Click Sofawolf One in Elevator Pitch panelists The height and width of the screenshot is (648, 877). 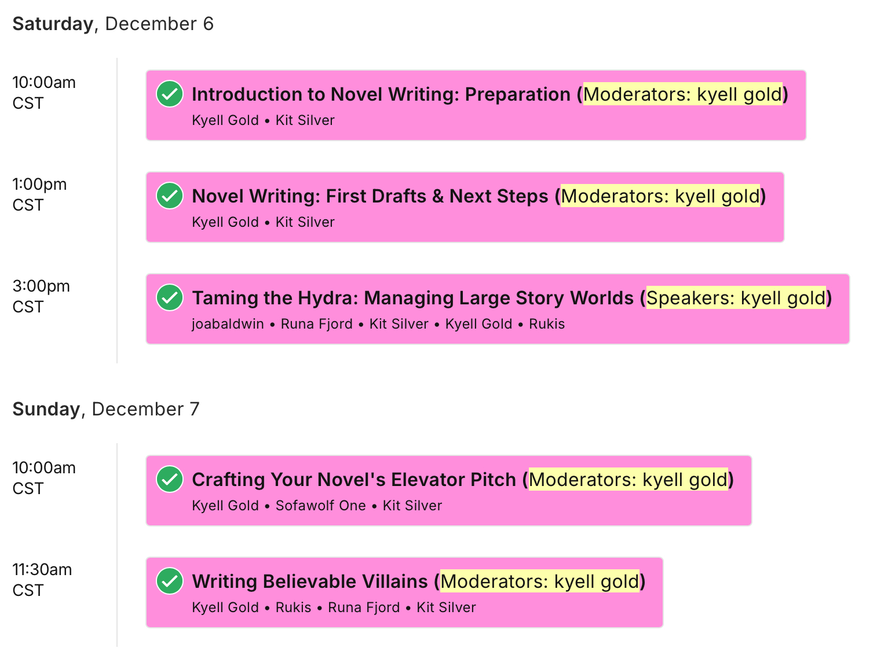(x=320, y=506)
